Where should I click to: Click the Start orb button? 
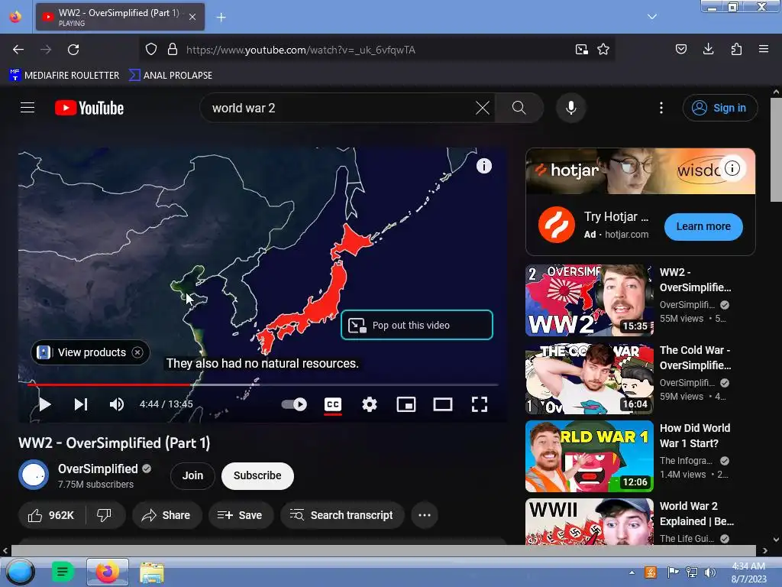tap(20, 572)
